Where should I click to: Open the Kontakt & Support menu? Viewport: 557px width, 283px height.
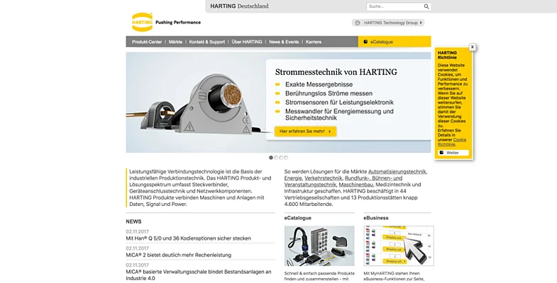click(206, 42)
